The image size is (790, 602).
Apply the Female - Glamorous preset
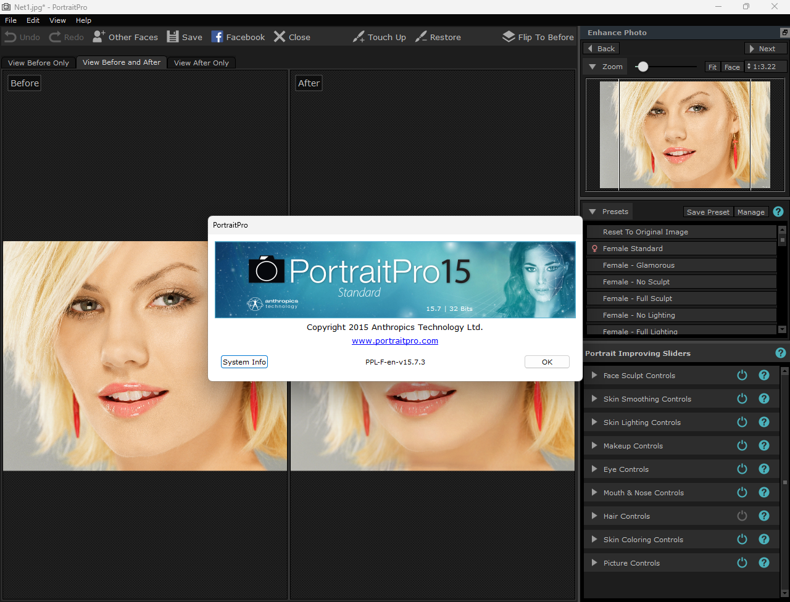click(681, 265)
